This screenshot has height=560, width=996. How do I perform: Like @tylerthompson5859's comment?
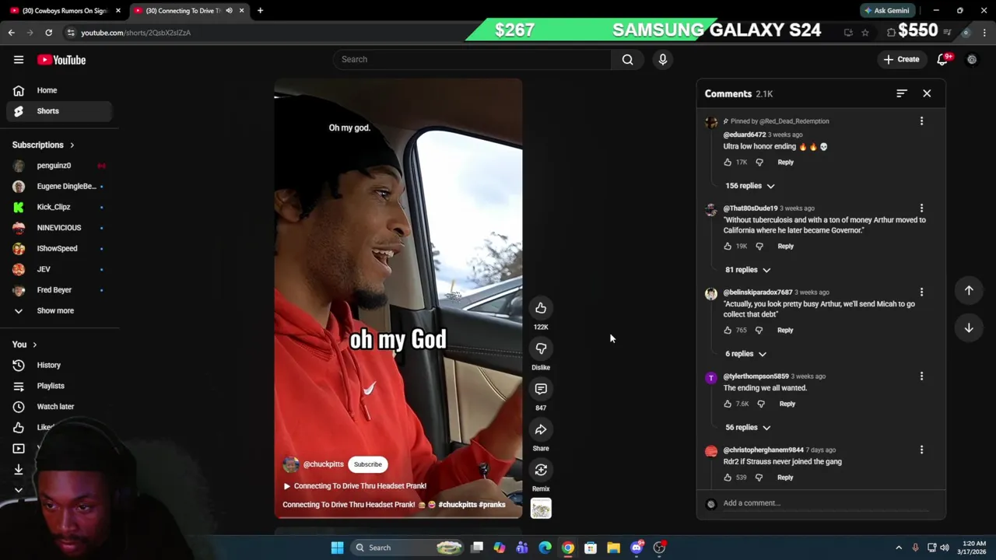728,404
